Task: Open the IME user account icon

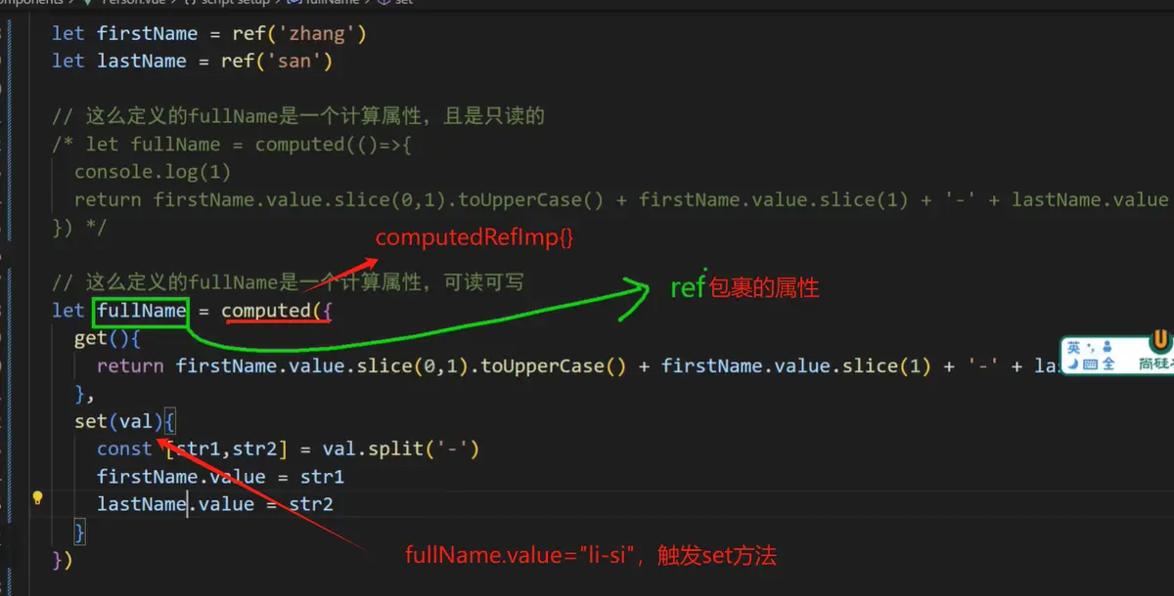Action: (1107, 347)
